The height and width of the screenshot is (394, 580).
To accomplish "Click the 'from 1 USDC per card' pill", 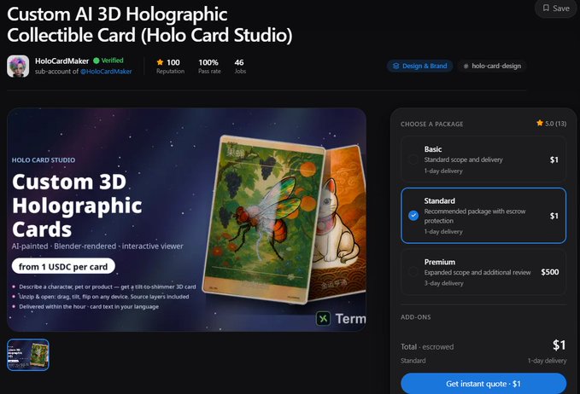I will [x=63, y=266].
